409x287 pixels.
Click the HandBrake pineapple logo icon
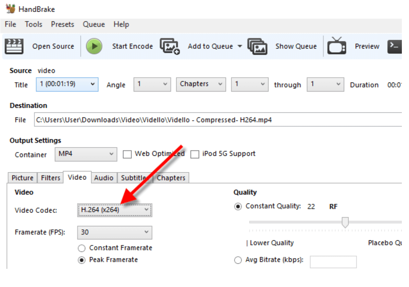(10, 9)
